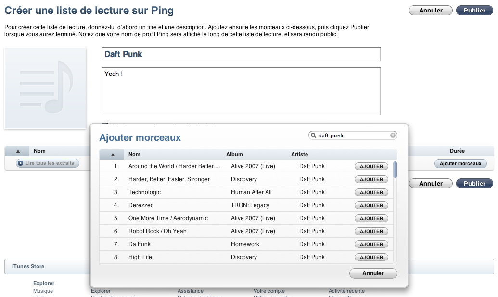Select the song "Robot Rock / Oh Yeah"
Viewport: 498px width, 297px height.
pyautogui.click(x=157, y=231)
